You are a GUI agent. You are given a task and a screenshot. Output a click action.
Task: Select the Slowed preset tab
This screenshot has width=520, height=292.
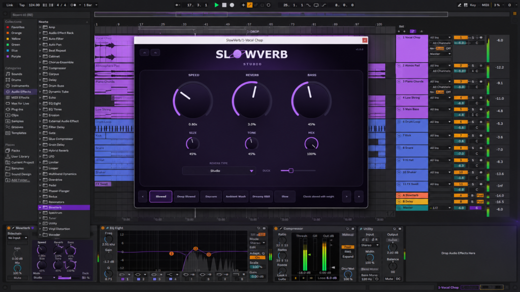[161, 196]
